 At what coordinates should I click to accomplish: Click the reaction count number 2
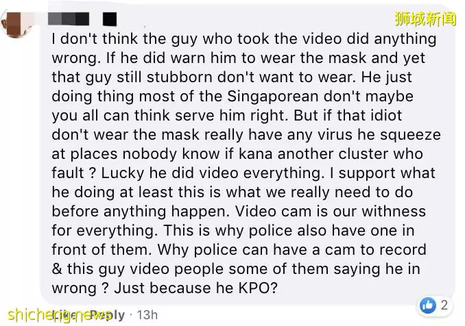point(444,305)
